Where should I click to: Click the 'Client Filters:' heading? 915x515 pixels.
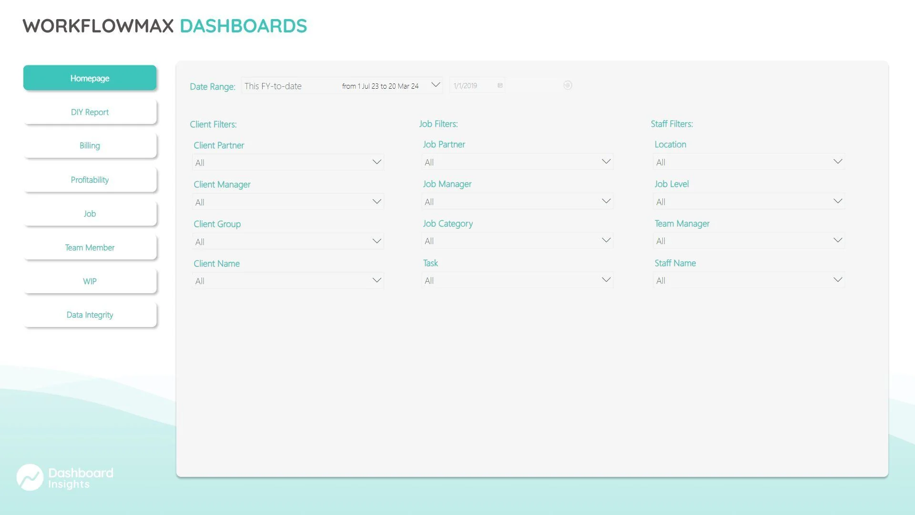213,124
